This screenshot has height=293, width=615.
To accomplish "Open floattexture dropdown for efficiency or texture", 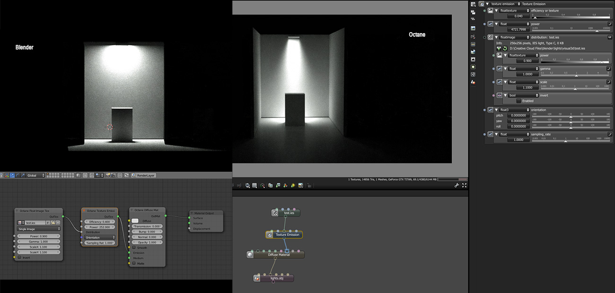I will [515, 10].
